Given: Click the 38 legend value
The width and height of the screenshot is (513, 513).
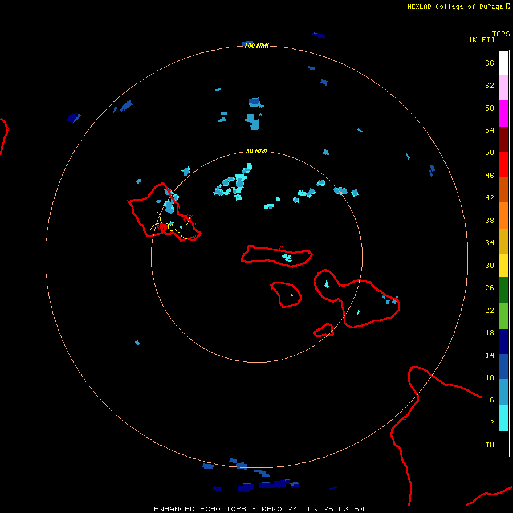Looking at the screenshot, I should tap(490, 220).
